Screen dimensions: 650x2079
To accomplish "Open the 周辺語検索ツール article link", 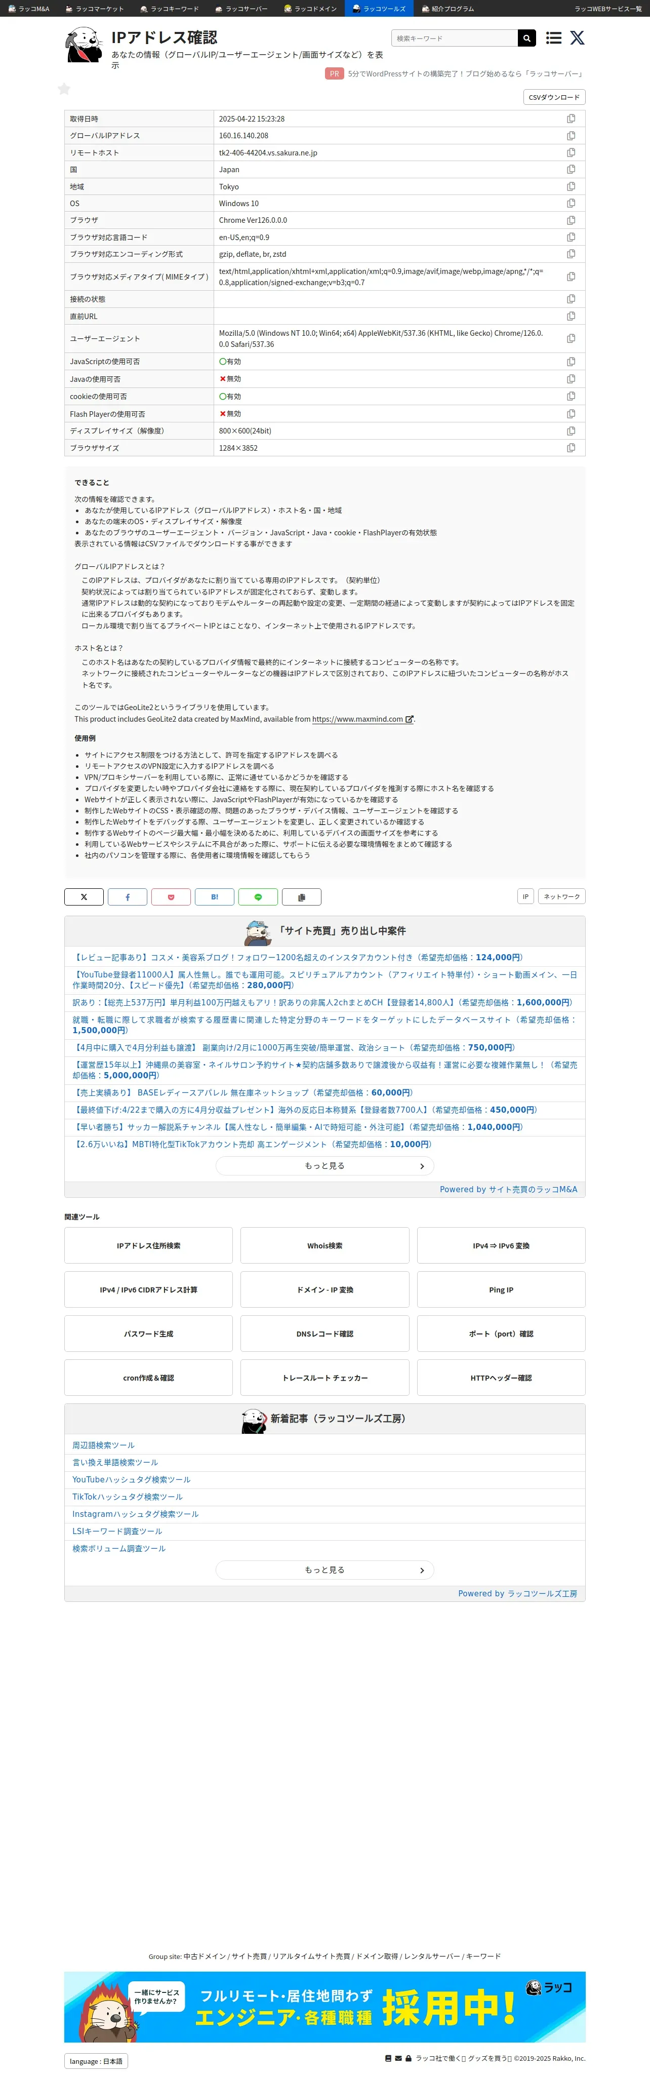I will (x=103, y=1445).
